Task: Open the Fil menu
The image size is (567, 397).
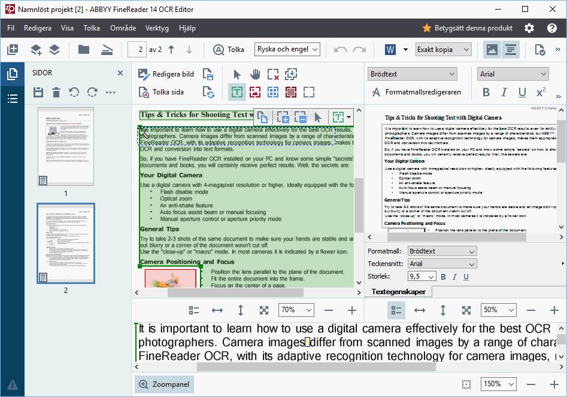Action: 11,28
